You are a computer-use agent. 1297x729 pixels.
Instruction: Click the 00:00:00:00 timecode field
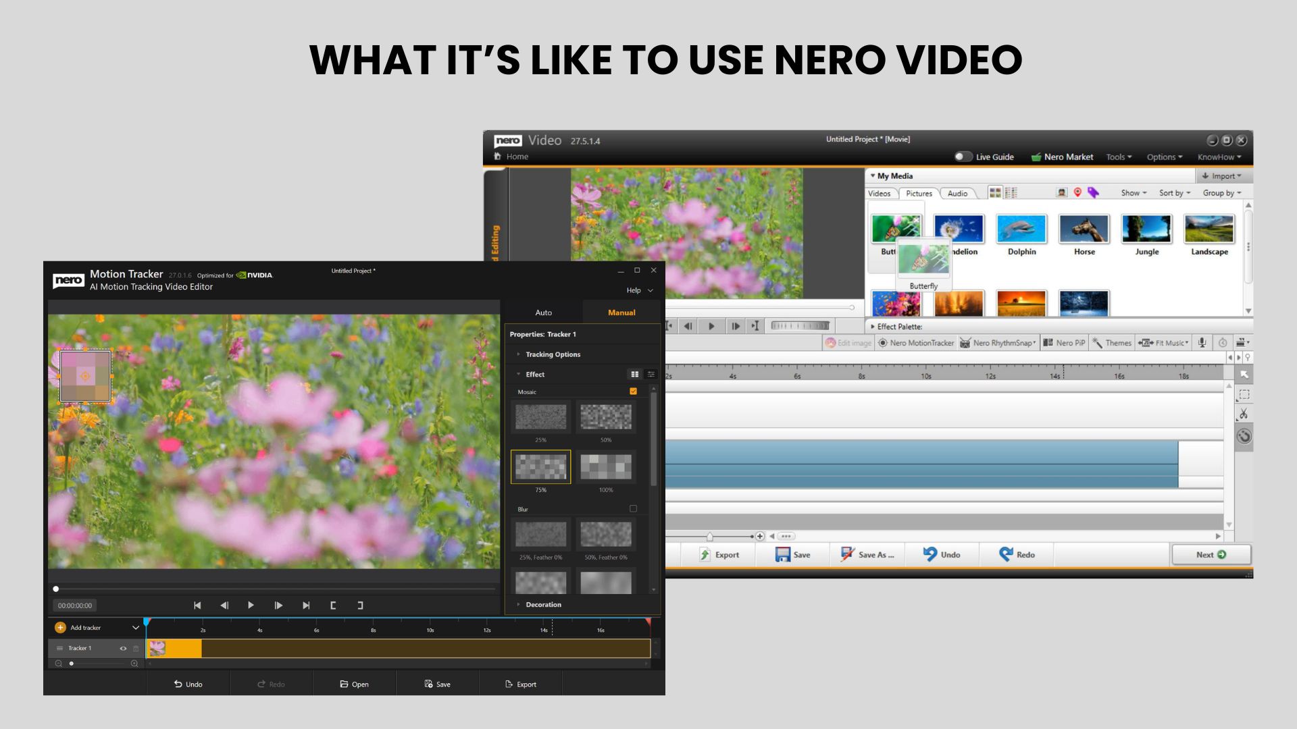click(74, 605)
